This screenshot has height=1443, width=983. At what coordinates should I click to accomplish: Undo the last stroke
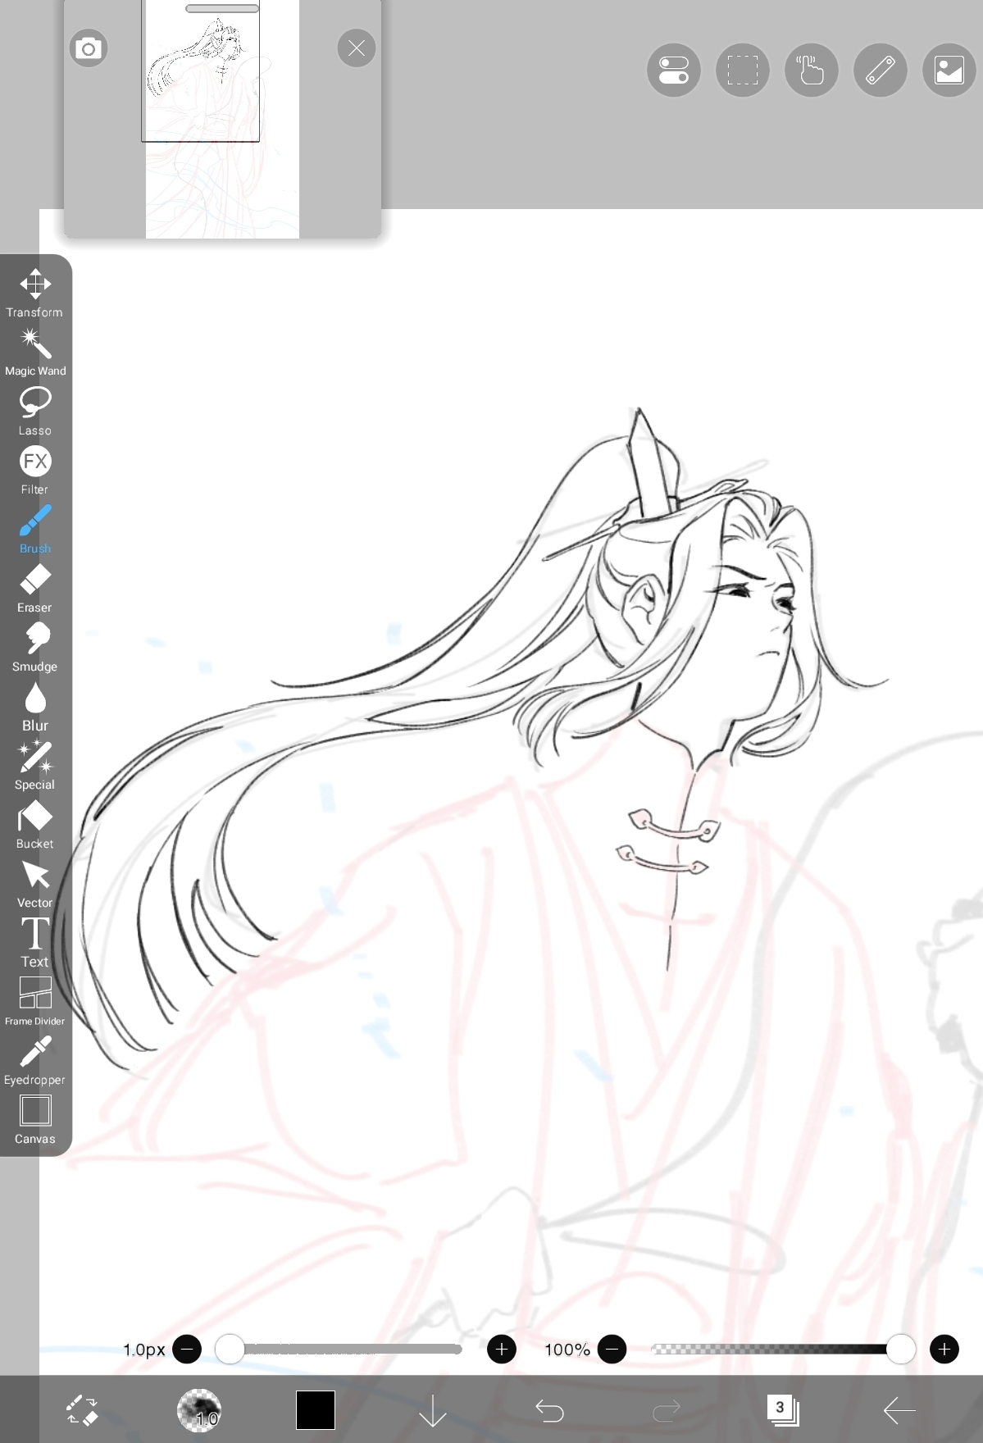(x=549, y=1410)
